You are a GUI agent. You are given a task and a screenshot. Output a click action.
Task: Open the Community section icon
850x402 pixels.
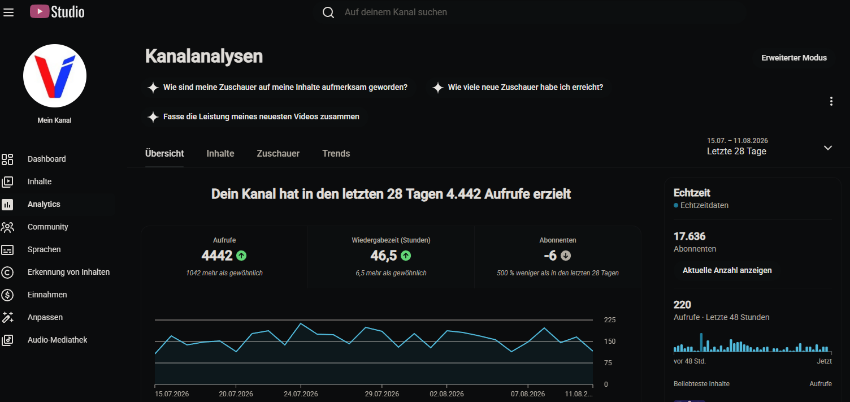pos(7,227)
